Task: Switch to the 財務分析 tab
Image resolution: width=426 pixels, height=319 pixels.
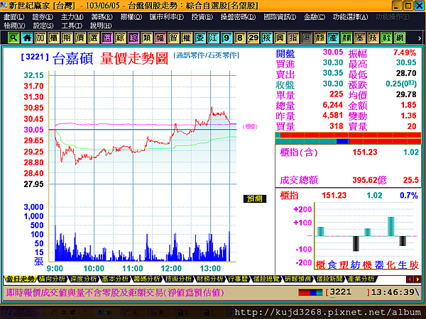Action: pyautogui.click(x=210, y=279)
